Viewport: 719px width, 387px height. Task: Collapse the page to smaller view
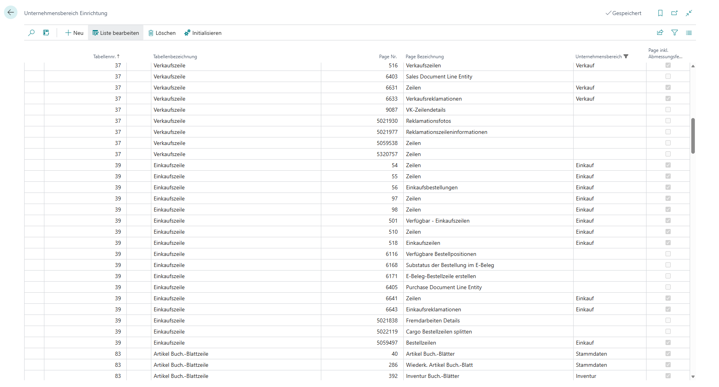[x=689, y=13]
